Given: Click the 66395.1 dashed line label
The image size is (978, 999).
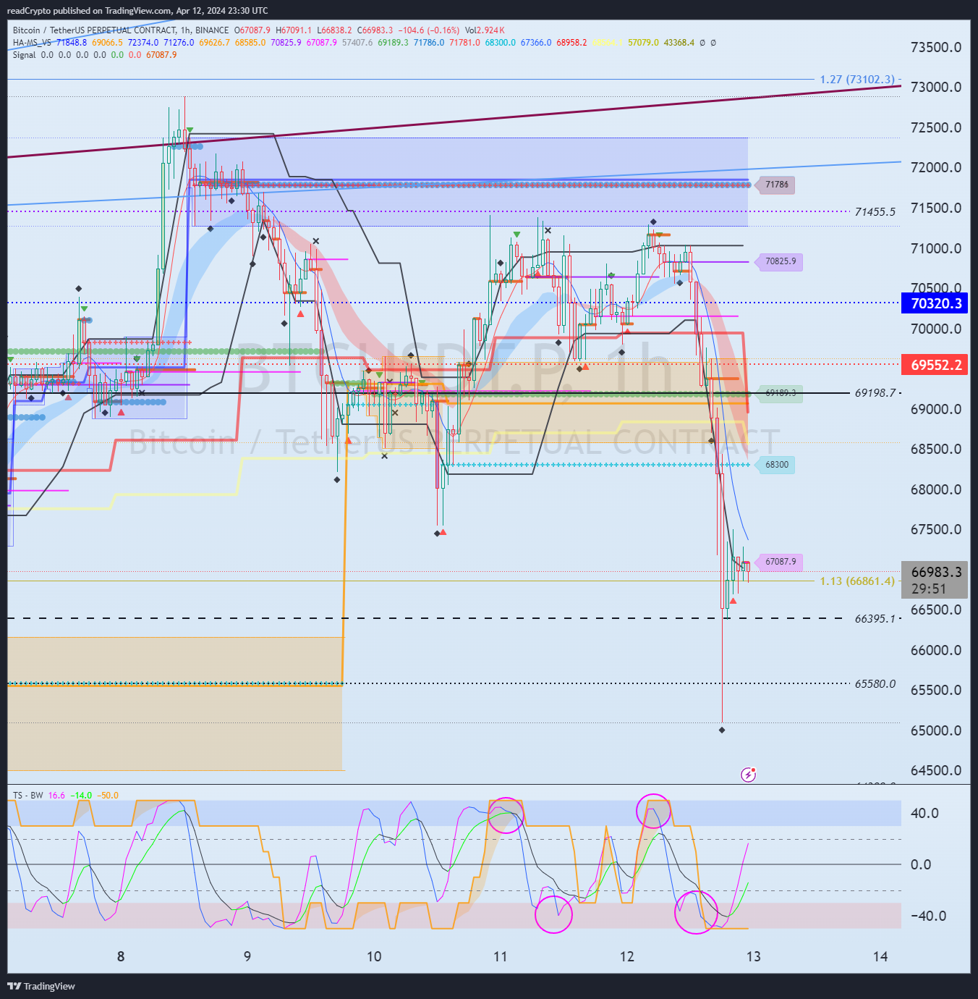Looking at the screenshot, I should point(875,619).
